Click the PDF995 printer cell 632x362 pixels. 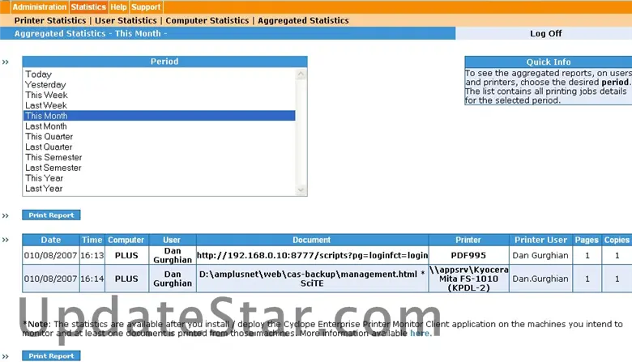(x=468, y=255)
